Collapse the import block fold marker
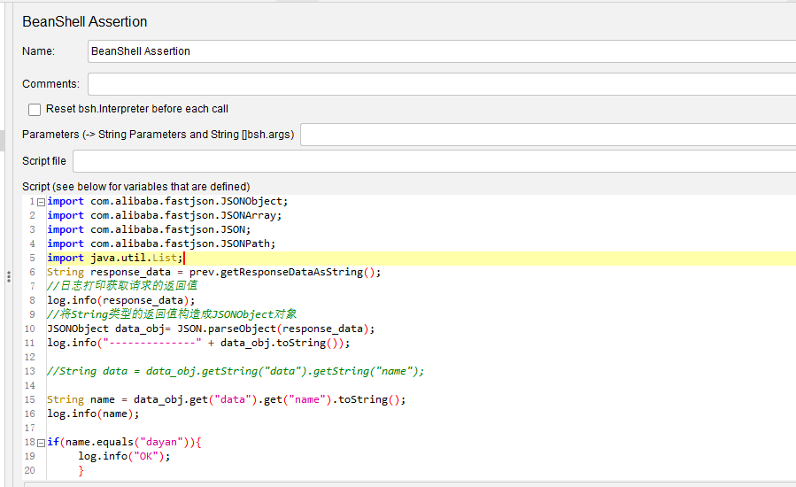The width and height of the screenshot is (796, 487). tap(42, 201)
